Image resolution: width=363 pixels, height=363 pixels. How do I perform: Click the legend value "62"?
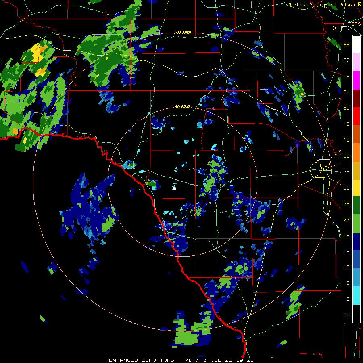346,60
